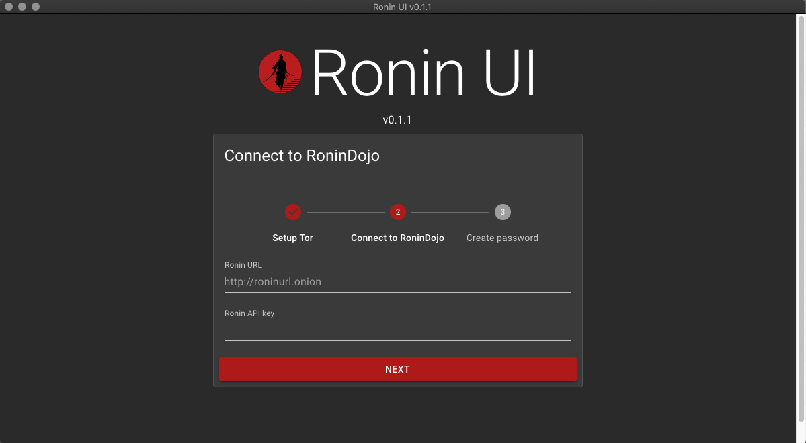Click the "Connect to RoninDojo" card heading
806x443 pixels.
(x=302, y=156)
